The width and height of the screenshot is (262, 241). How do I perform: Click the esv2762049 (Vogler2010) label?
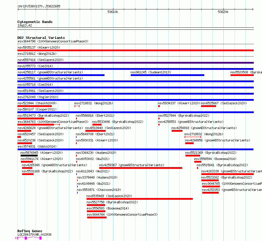pyautogui.click(x=38, y=97)
